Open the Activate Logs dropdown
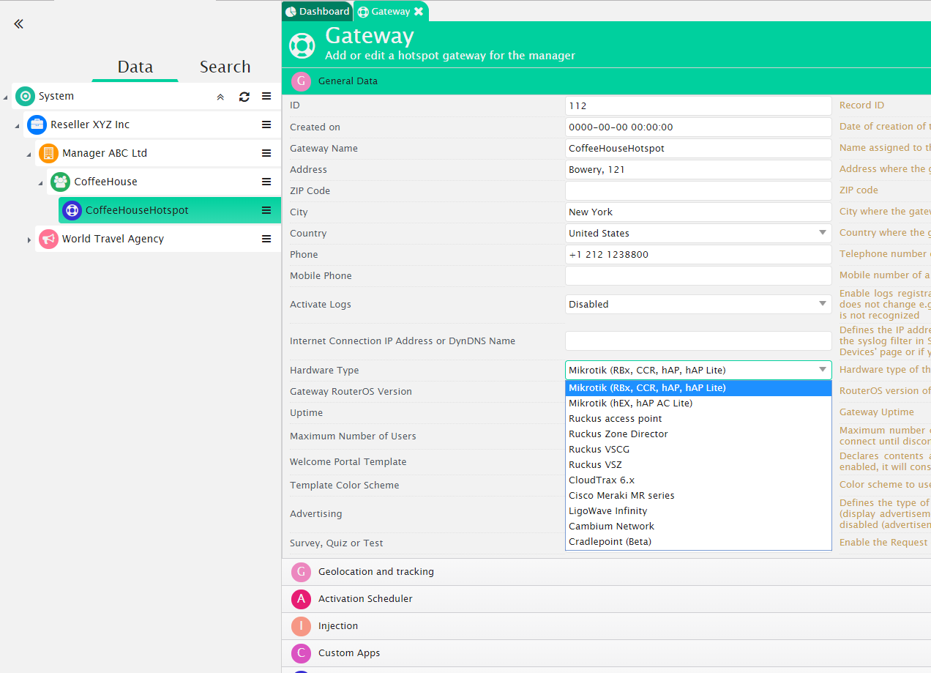The width and height of the screenshot is (931, 673). 698,304
